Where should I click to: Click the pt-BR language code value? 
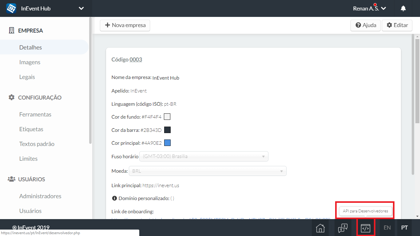click(x=170, y=104)
